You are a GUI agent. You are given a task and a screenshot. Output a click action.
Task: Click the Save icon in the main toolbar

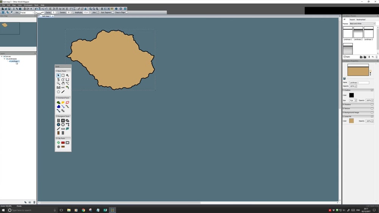[9, 9]
